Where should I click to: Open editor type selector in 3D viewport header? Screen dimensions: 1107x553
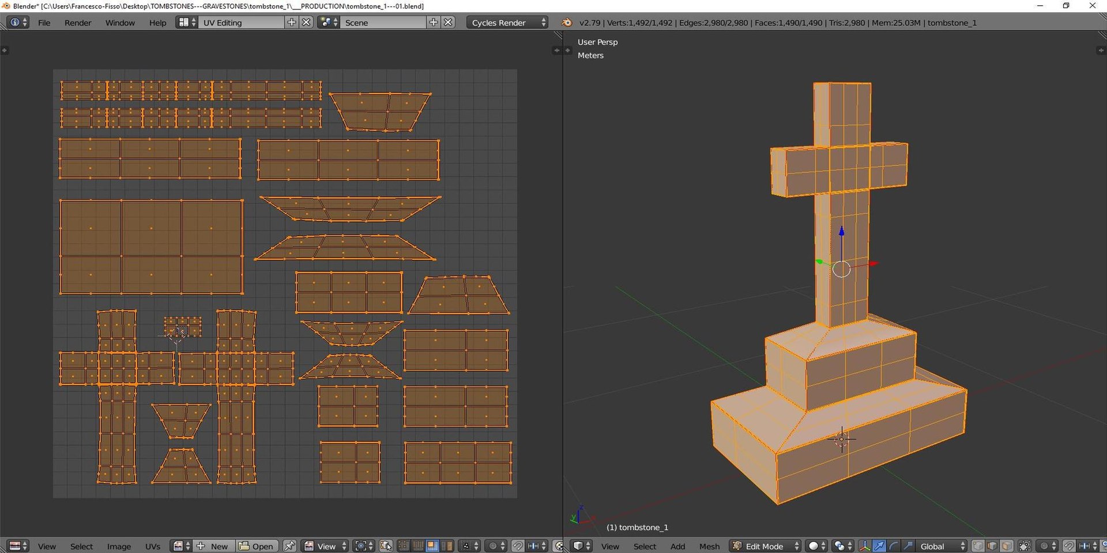[581, 546]
